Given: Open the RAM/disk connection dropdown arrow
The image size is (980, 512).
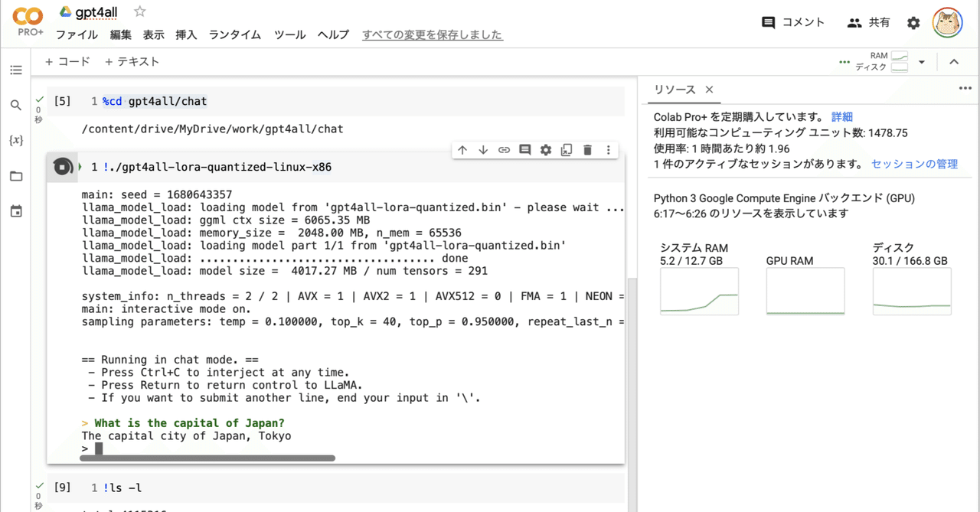Looking at the screenshot, I should pyautogui.click(x=922, y=62).
